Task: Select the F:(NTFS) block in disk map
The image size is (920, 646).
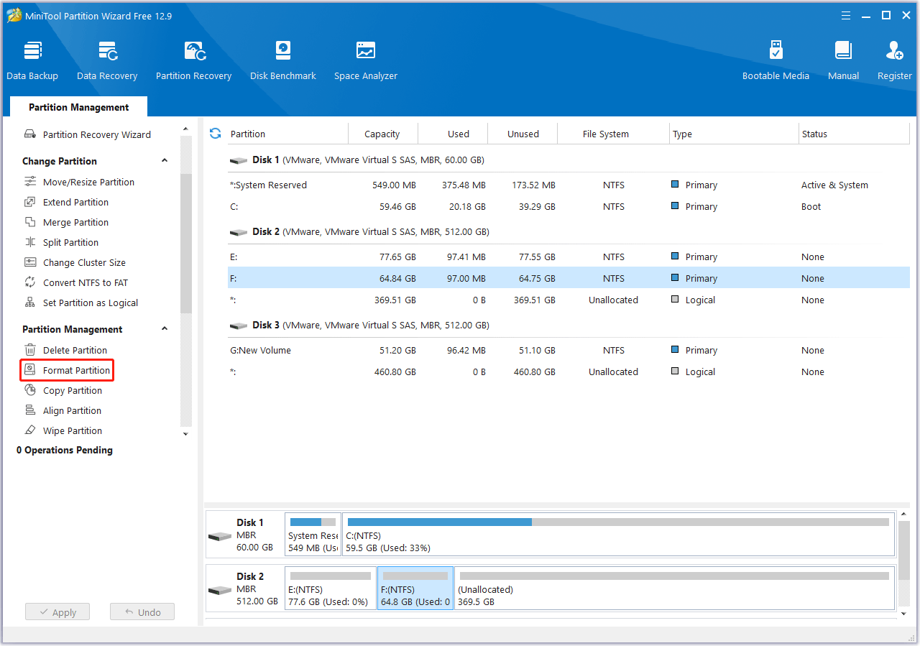Action: [415, 588]
